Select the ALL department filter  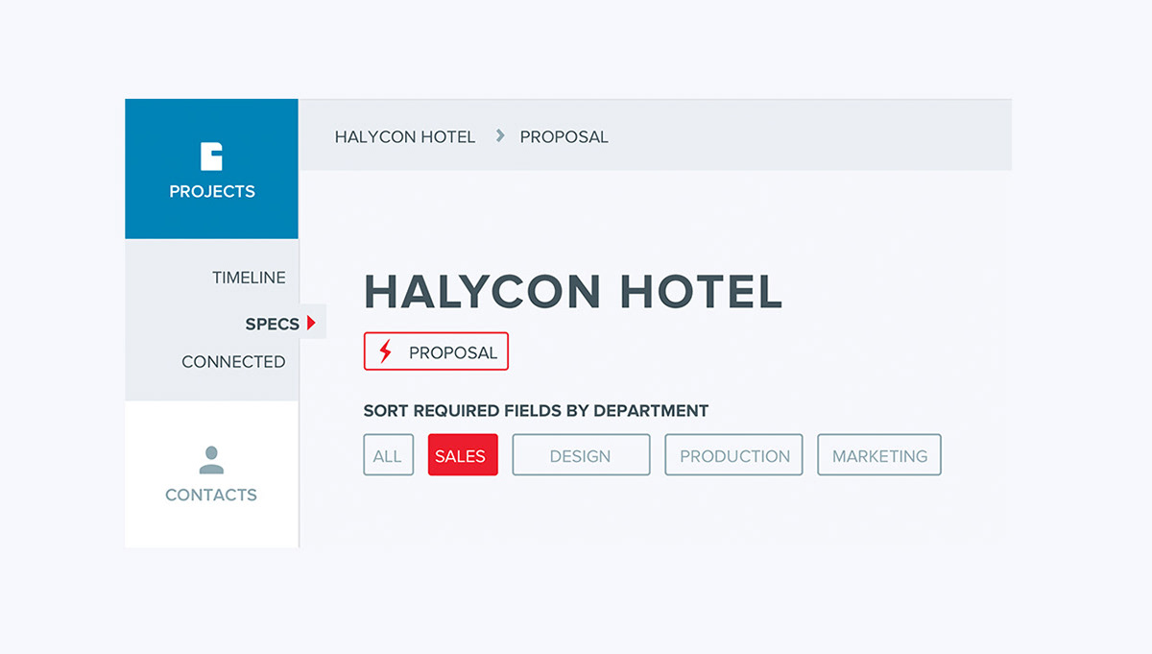pos(388,455)
